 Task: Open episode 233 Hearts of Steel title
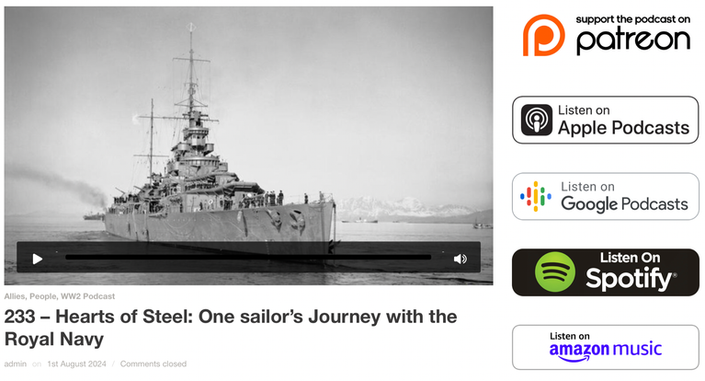tap(230, 328)
